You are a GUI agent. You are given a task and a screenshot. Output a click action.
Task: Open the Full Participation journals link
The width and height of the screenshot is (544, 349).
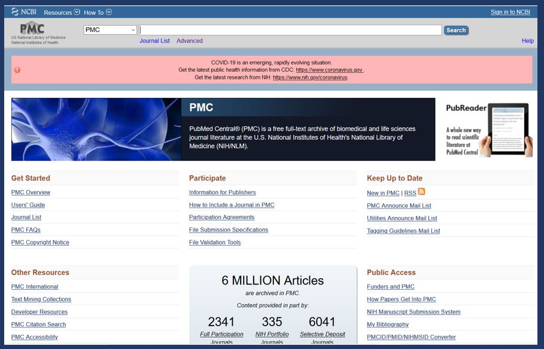(x=221, y=334)
